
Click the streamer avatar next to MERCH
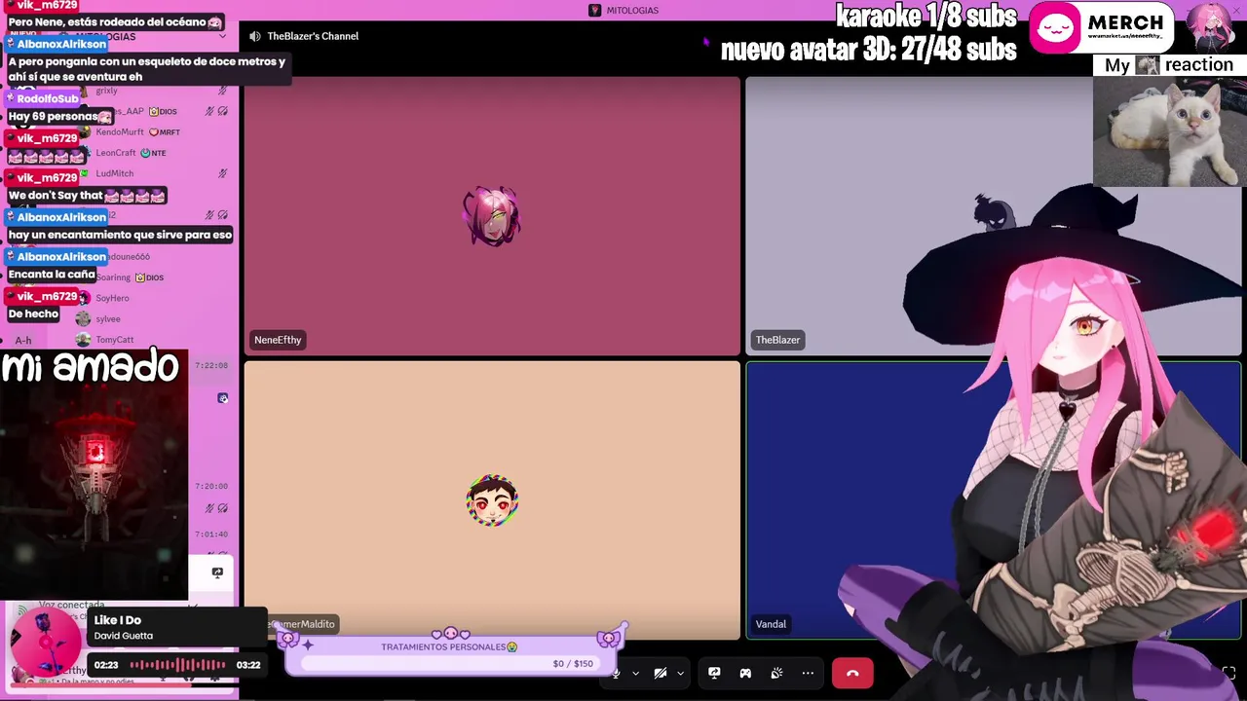pyautogui.click(x=1211, y=27)
